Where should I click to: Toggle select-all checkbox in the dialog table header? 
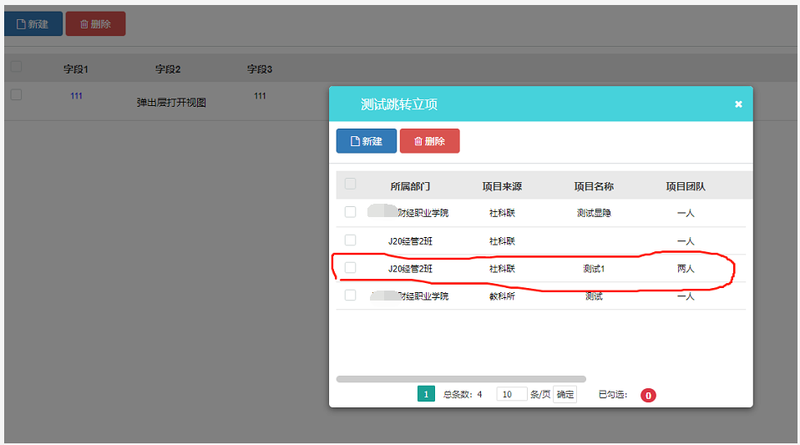350,184
